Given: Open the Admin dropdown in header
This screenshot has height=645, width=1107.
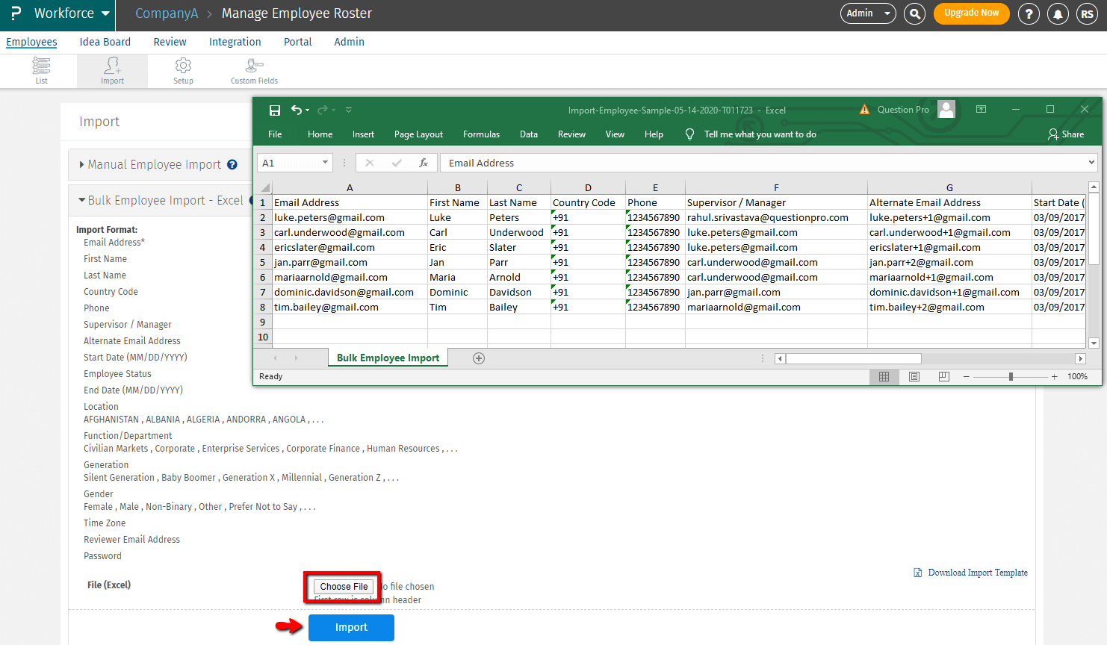Looking at the screenshot, I should point(867,13).
